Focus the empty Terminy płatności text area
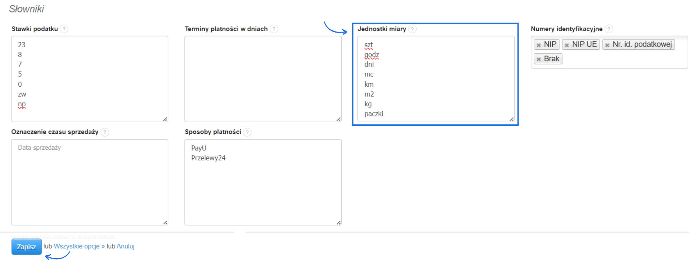The width and height of the screenshot is (689, 260). (x=263, y=79)
